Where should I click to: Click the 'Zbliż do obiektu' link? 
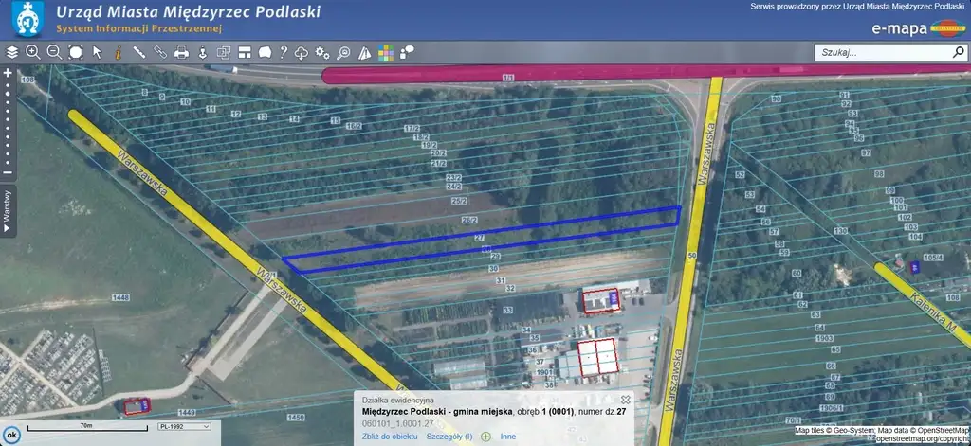click(x=390, y=437)
